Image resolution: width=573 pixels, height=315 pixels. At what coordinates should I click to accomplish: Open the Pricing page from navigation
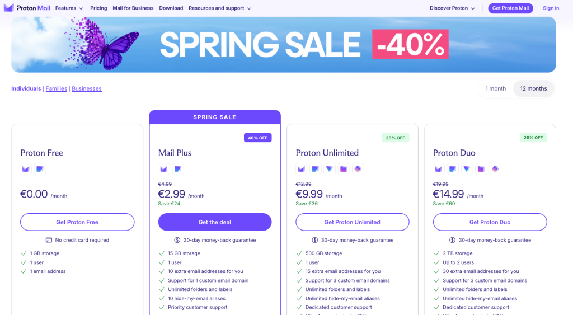[98, 8]
